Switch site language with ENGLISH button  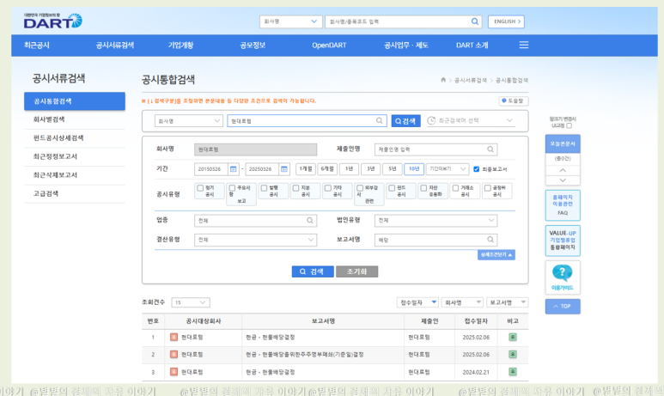coord(506,21)
